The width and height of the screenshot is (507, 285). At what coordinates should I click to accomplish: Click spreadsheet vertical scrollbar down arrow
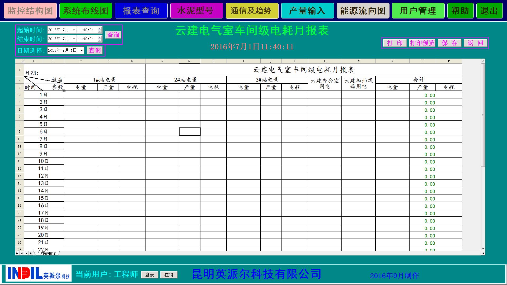[x=483, y=249]
